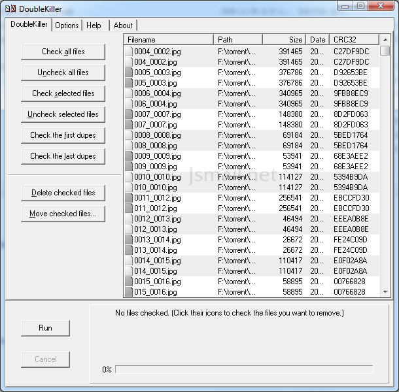Mark the icon next to 015_0016.jpg
The image size is (399, 392).
point(129,292)
